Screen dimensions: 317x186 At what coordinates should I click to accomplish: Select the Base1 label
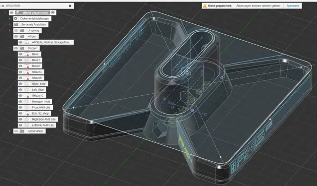[36, 60]
